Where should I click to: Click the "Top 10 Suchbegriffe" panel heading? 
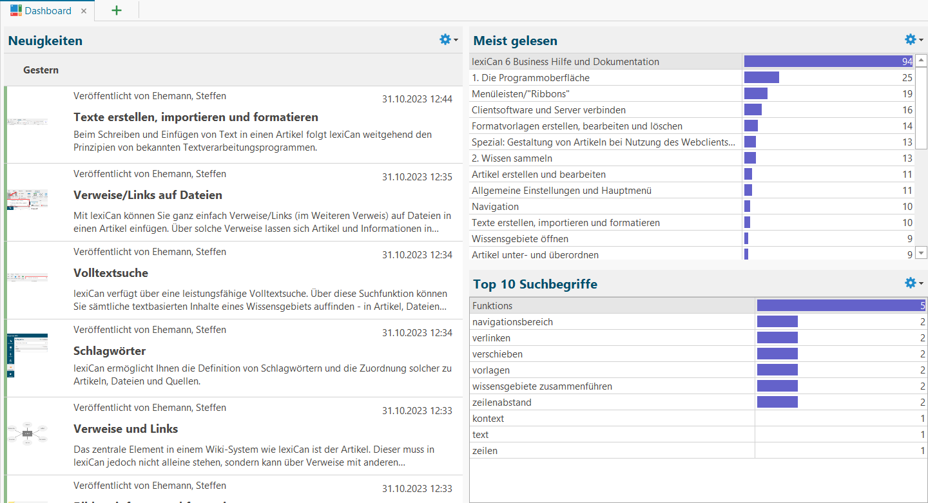pos(535,284)
